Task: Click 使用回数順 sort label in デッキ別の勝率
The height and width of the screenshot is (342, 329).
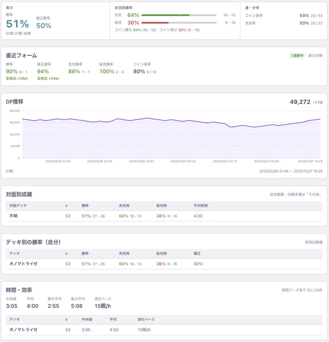Action: pos(314,242)
